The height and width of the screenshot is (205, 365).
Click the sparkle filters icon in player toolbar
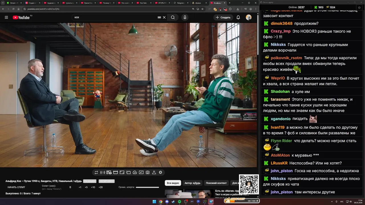click(141, 172)
